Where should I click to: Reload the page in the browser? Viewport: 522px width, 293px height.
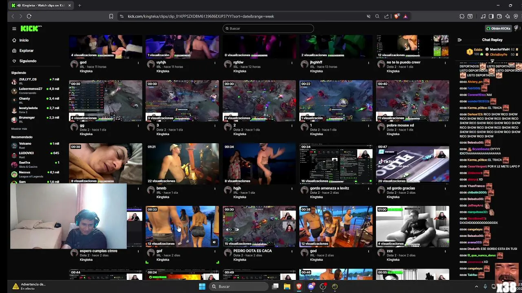(x=29, y=16)
